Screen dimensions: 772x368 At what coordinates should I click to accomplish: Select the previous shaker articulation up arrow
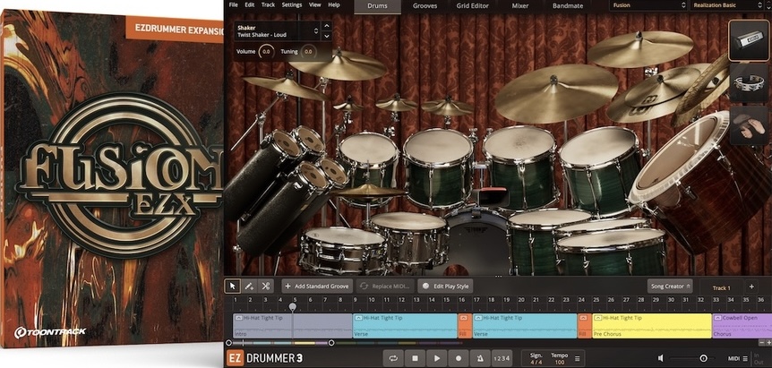pyautogui.click(x=326, y=26)
